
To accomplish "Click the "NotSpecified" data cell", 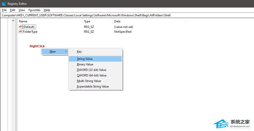I will click(123, 32).
